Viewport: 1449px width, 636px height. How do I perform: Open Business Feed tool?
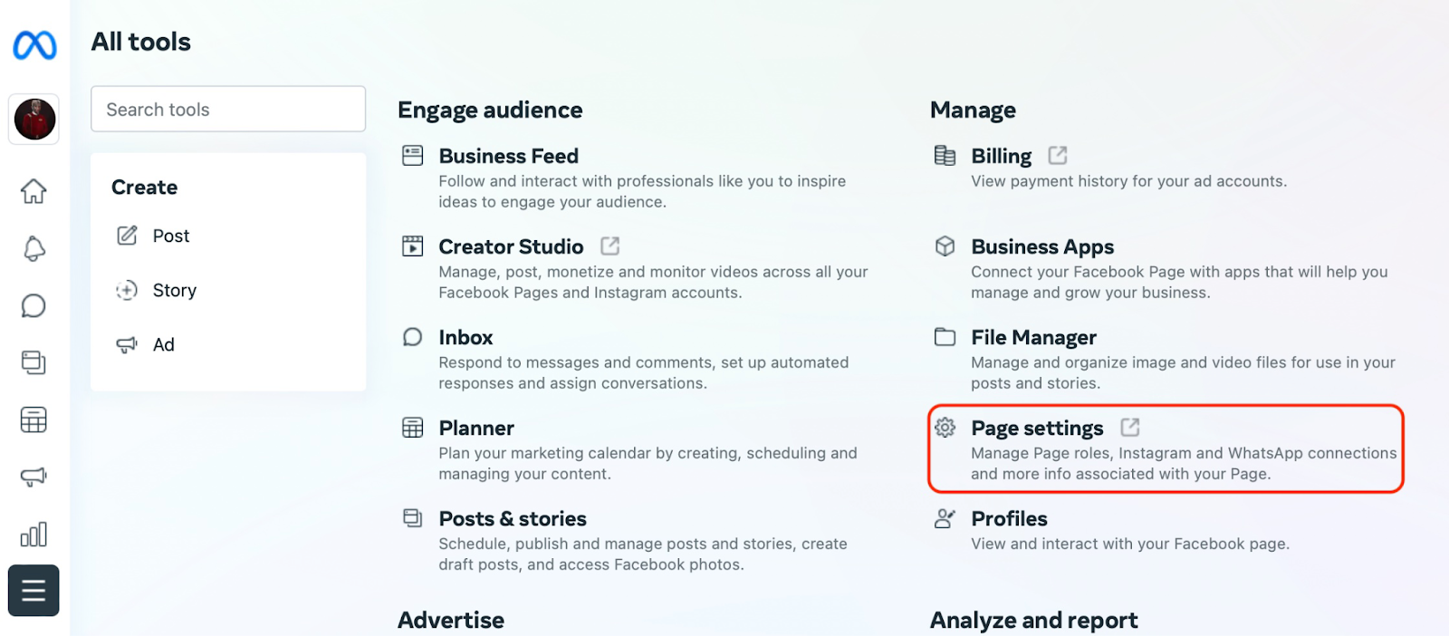(508, 157)
